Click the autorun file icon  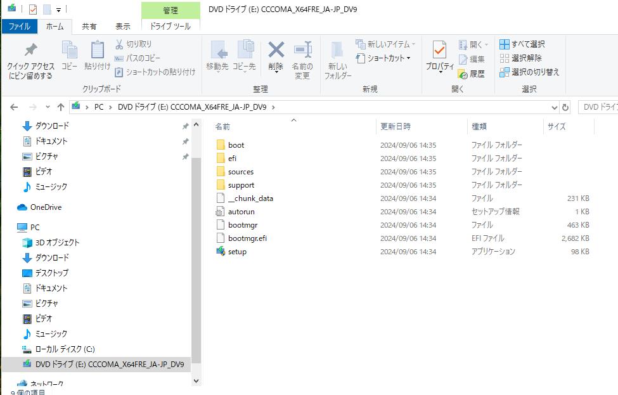tap(221, 212)
